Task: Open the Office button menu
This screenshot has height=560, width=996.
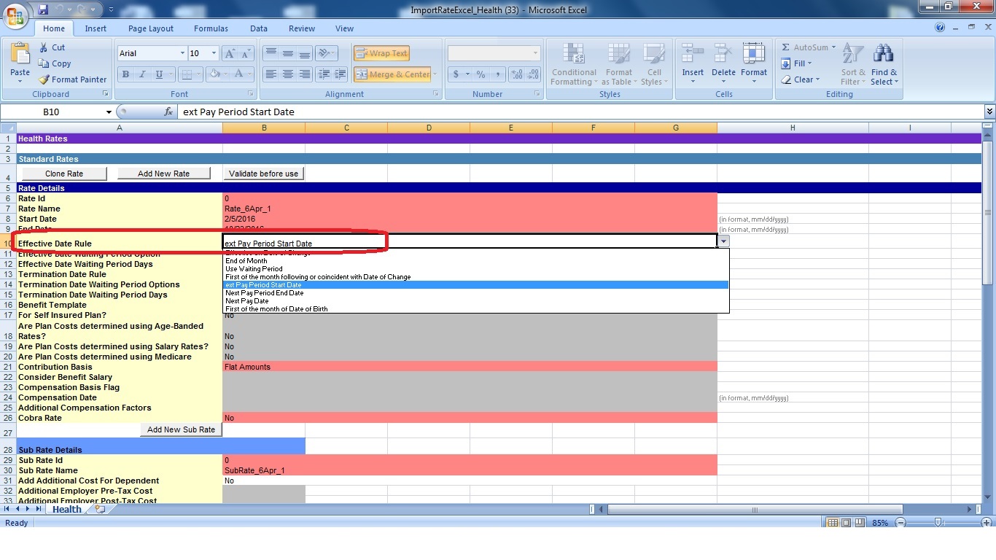Action: pos(16,15)
